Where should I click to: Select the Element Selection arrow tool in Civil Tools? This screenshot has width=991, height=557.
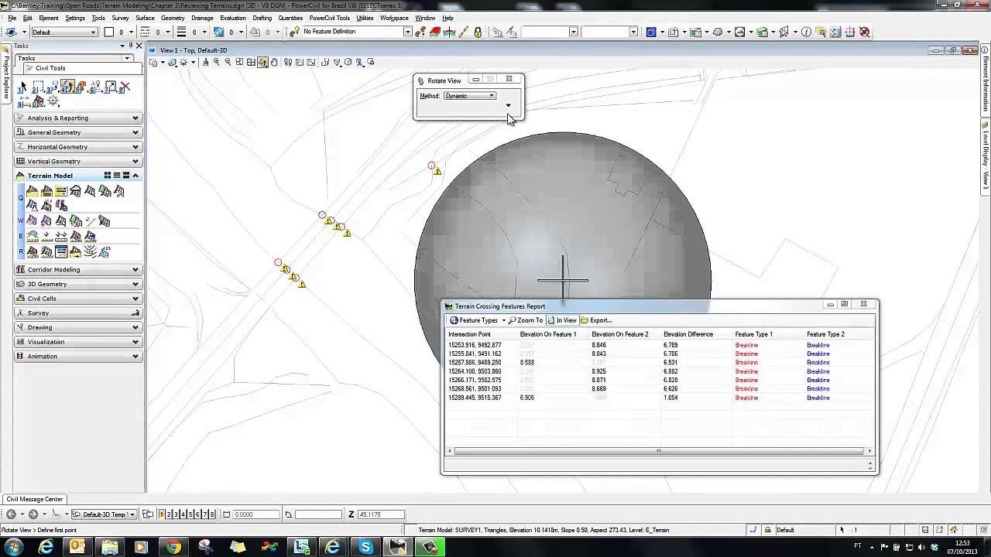pos(23,87)
